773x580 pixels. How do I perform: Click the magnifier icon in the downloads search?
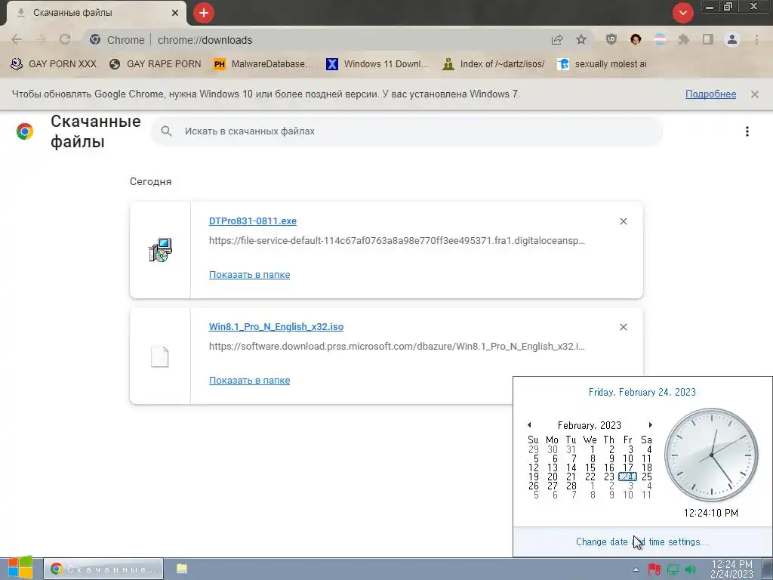pos(167,131)
